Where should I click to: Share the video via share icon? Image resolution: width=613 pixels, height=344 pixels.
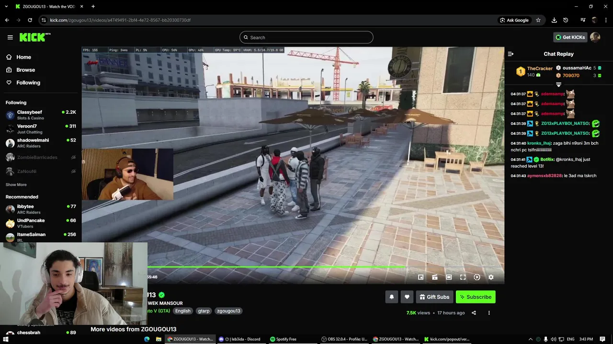click(x=474, y=313)
